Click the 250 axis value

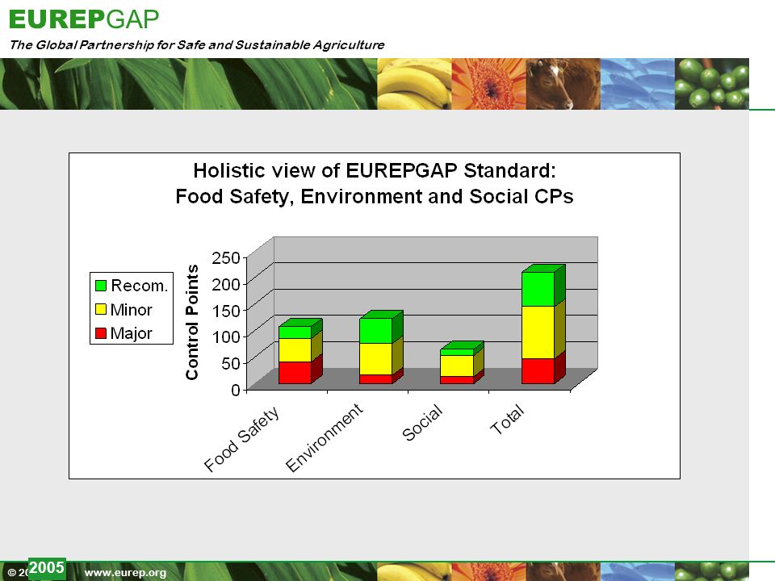coord(226,258)
